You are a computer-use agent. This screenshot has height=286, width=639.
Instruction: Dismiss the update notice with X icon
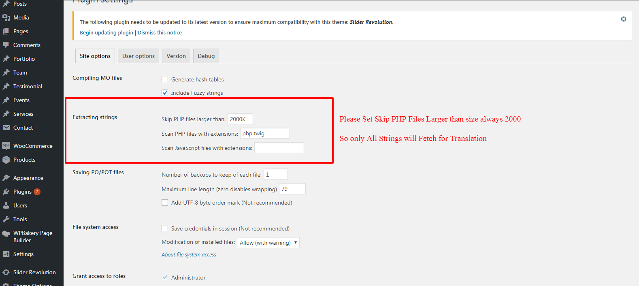(624, 19)
